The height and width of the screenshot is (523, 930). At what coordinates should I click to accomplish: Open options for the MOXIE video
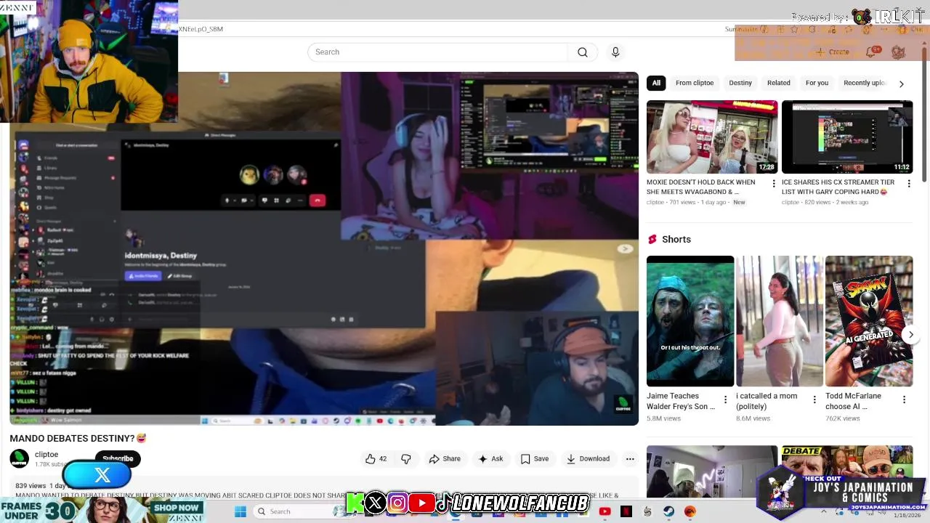click(x=773, y=184)
